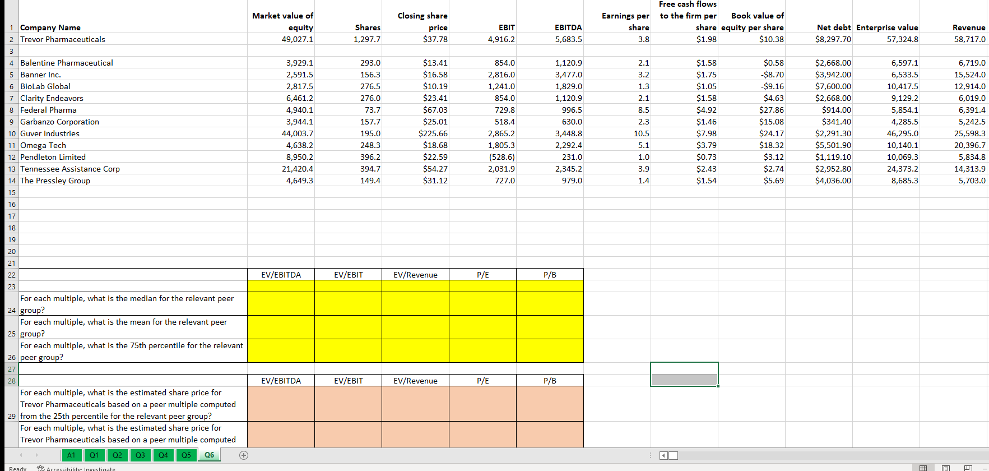Select 'The Pressley Group' company cell
989x471 pixels.
pyautogui.click(x=133, y=181)
